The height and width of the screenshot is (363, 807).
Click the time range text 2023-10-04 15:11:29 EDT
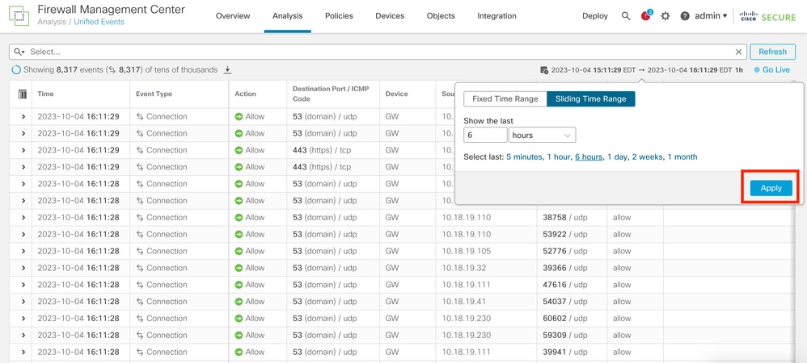tap(594, 70)
